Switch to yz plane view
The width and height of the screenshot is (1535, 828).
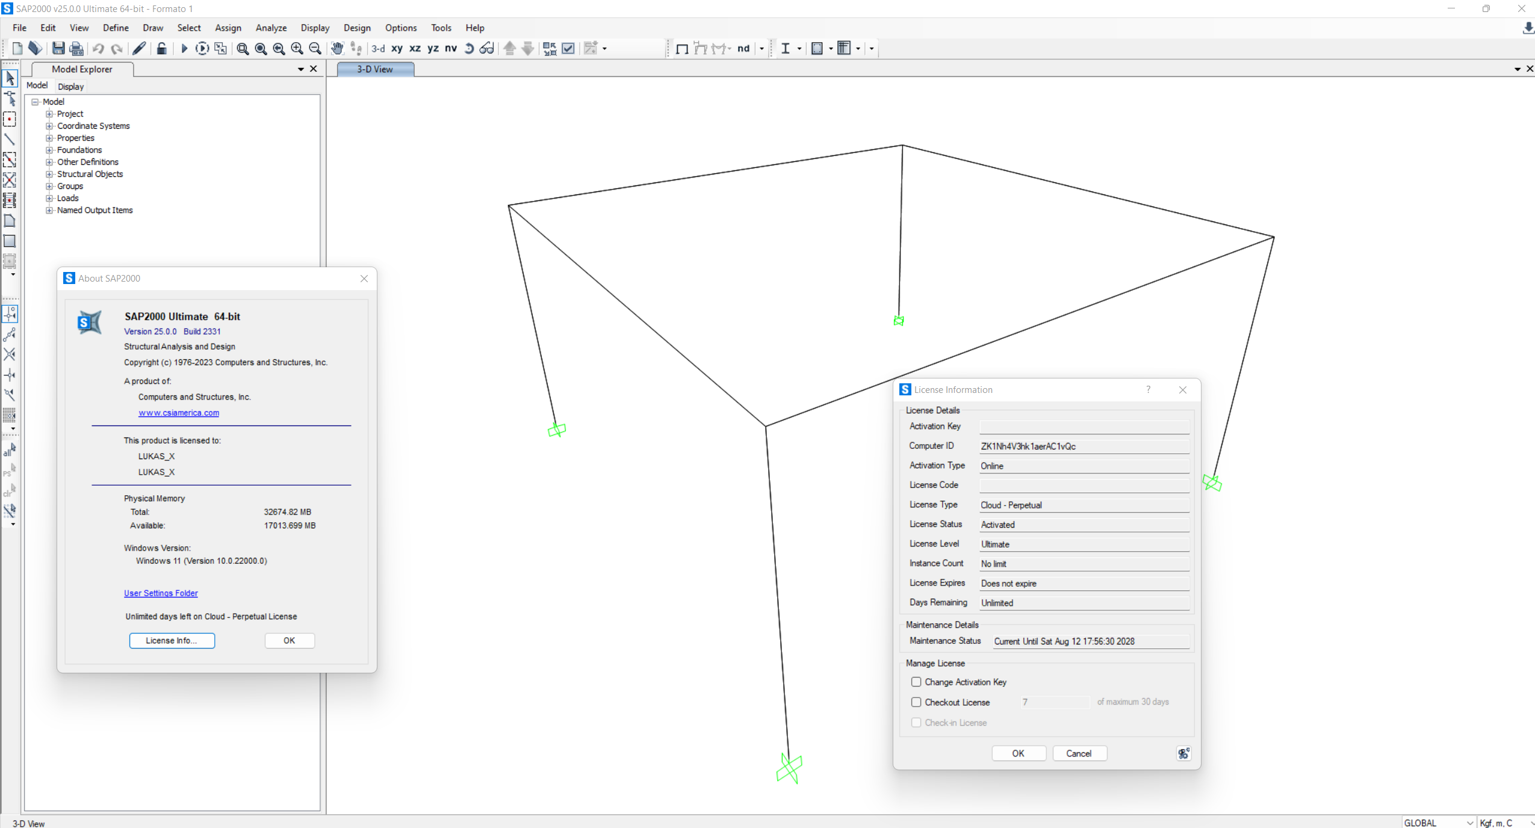pyautogui.click(x=433, y=49)
